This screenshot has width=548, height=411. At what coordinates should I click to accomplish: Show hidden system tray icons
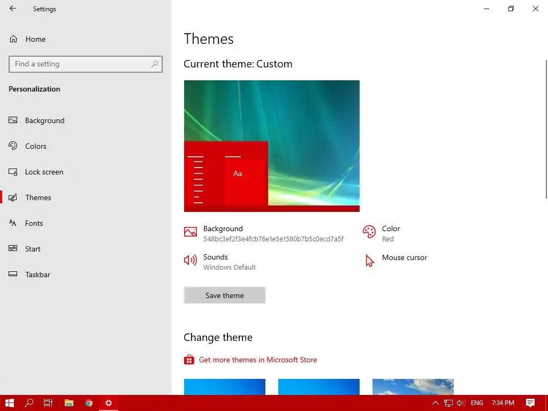[x=436, y=403]
